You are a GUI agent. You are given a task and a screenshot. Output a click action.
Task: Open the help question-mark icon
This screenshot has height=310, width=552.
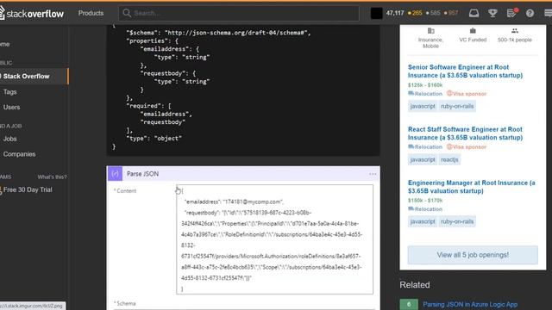(x=530, y=14)
